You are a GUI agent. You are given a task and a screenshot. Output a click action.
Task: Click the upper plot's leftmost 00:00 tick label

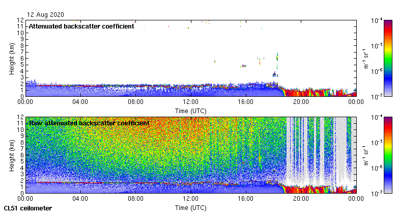click(25, 102)
